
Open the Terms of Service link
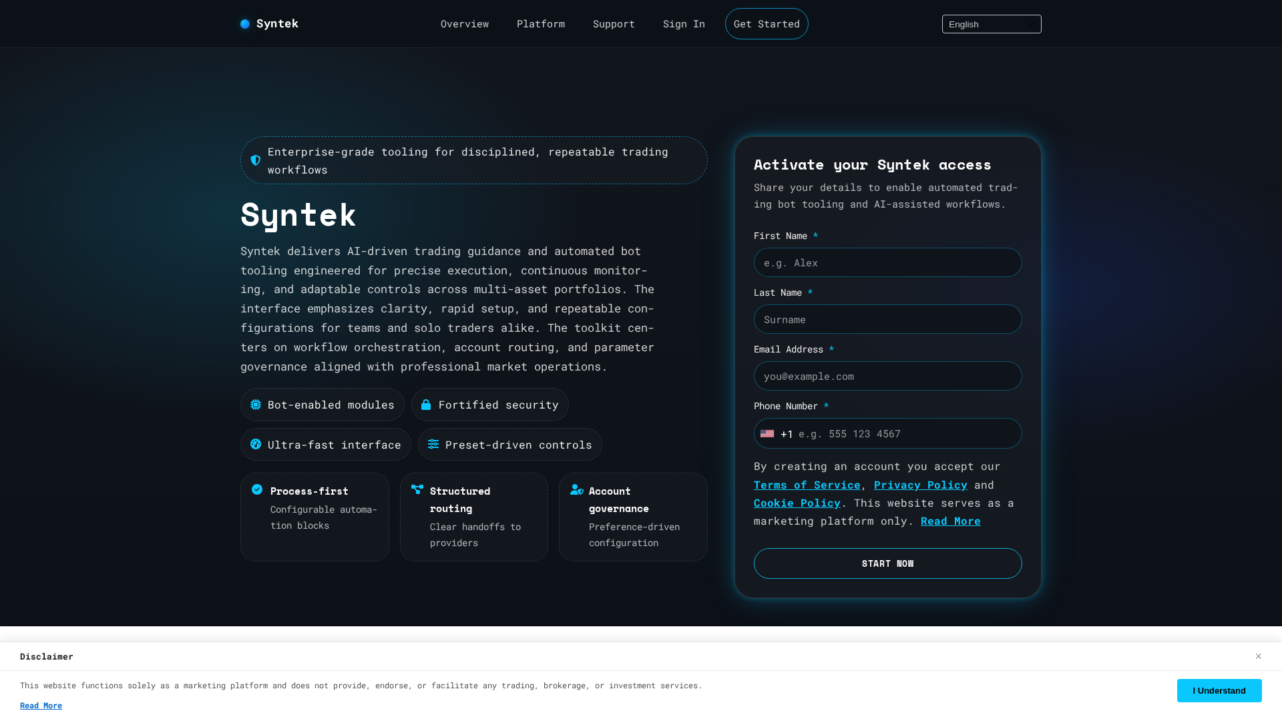click(807, 485)
